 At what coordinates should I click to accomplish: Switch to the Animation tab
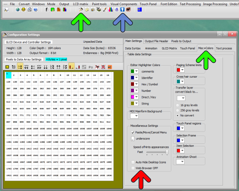coord(151,48)
